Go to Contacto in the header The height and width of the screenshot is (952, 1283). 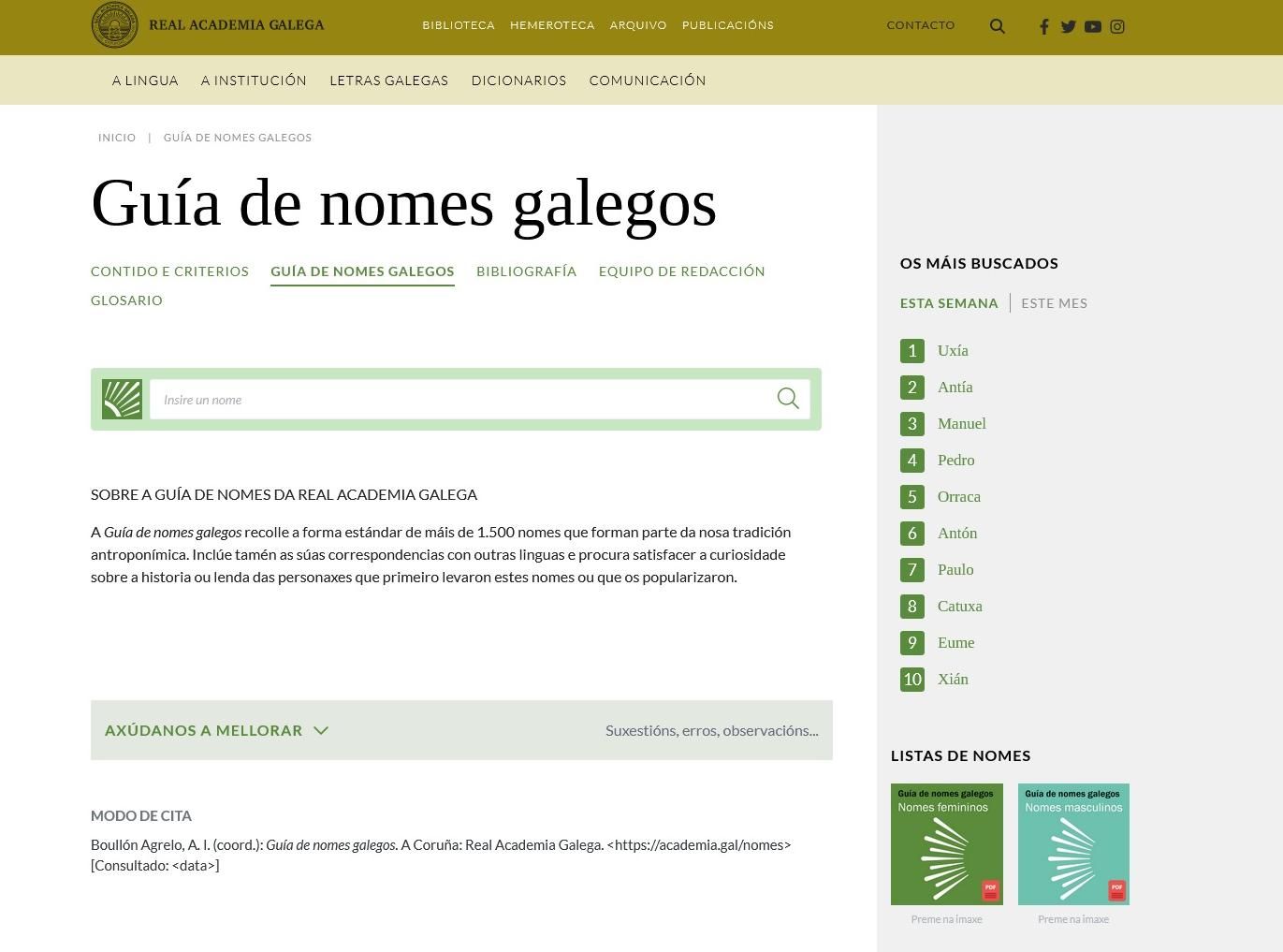click(921, 25)
